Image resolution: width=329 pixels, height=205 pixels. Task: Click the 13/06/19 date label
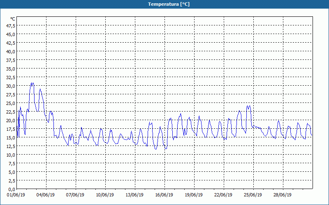pyautogui.click(x=134, y=195)
